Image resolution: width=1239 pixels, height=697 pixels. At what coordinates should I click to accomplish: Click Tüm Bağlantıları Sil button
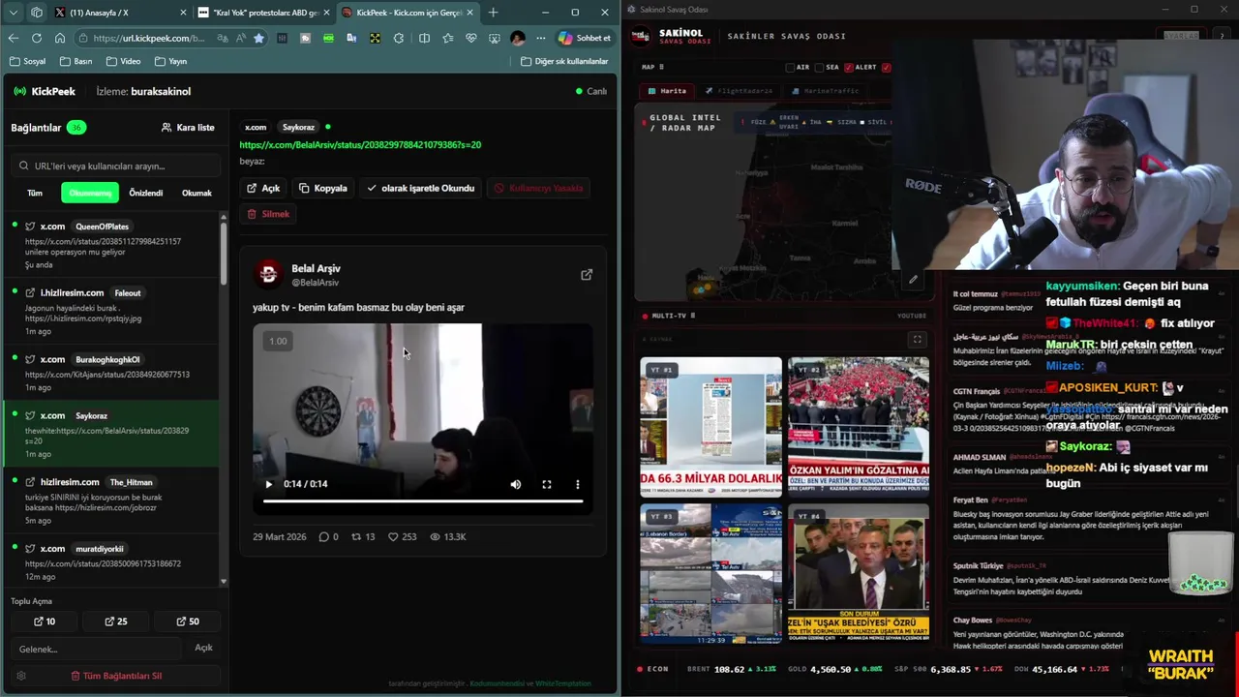pos(116,676)
